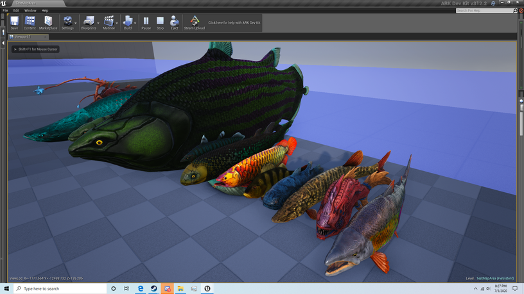The width and height of the screenshot is (524, 294).
Task: Open the notification center icon
Action: (x=515, y=289)
